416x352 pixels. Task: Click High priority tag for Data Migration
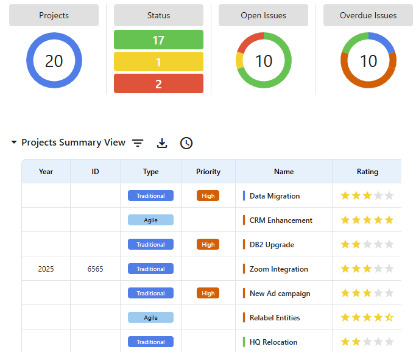(208, 195)
